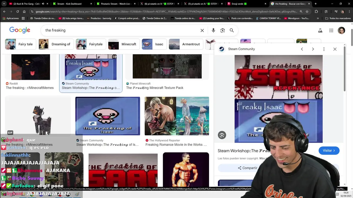Open the Freaky Isaac Steam Community thumbnail

91,67
